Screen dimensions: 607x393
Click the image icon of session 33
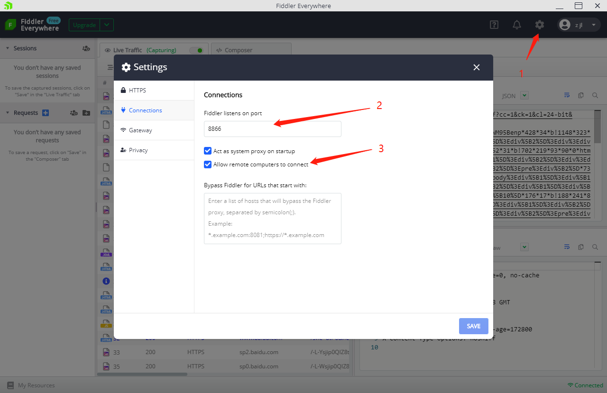click(x=106, y=352)
